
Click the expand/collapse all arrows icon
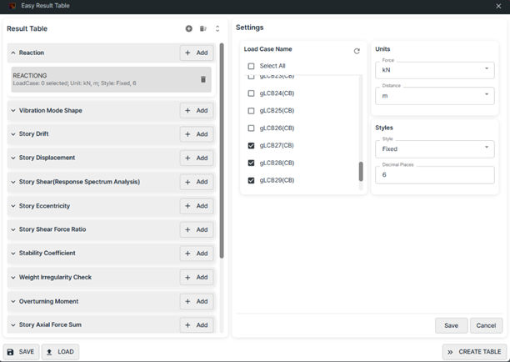point(217,28)
